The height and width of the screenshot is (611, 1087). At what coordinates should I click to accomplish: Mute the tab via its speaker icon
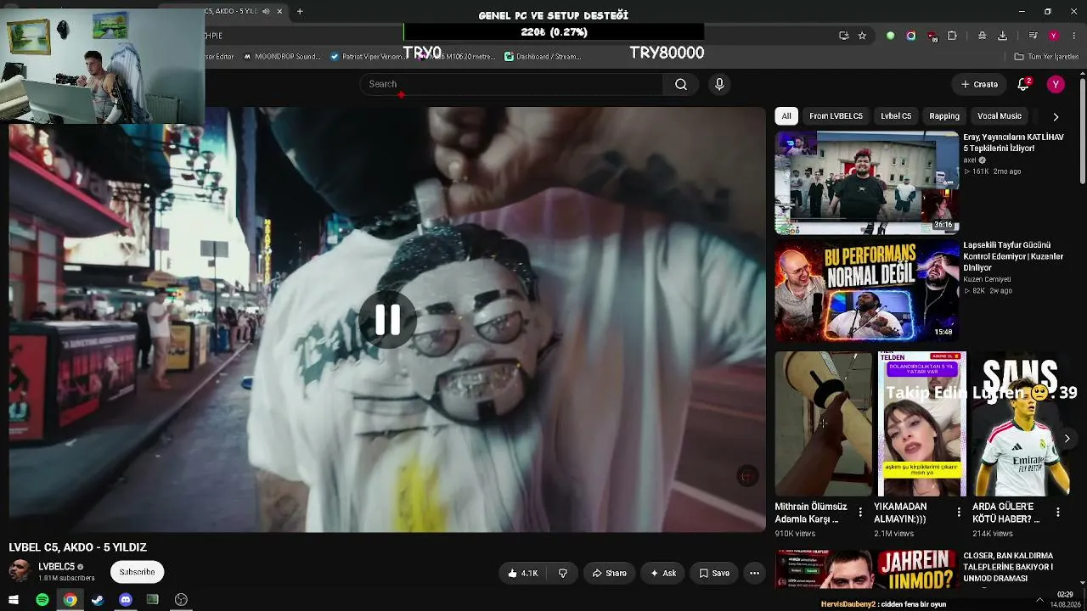click(266, 11)
